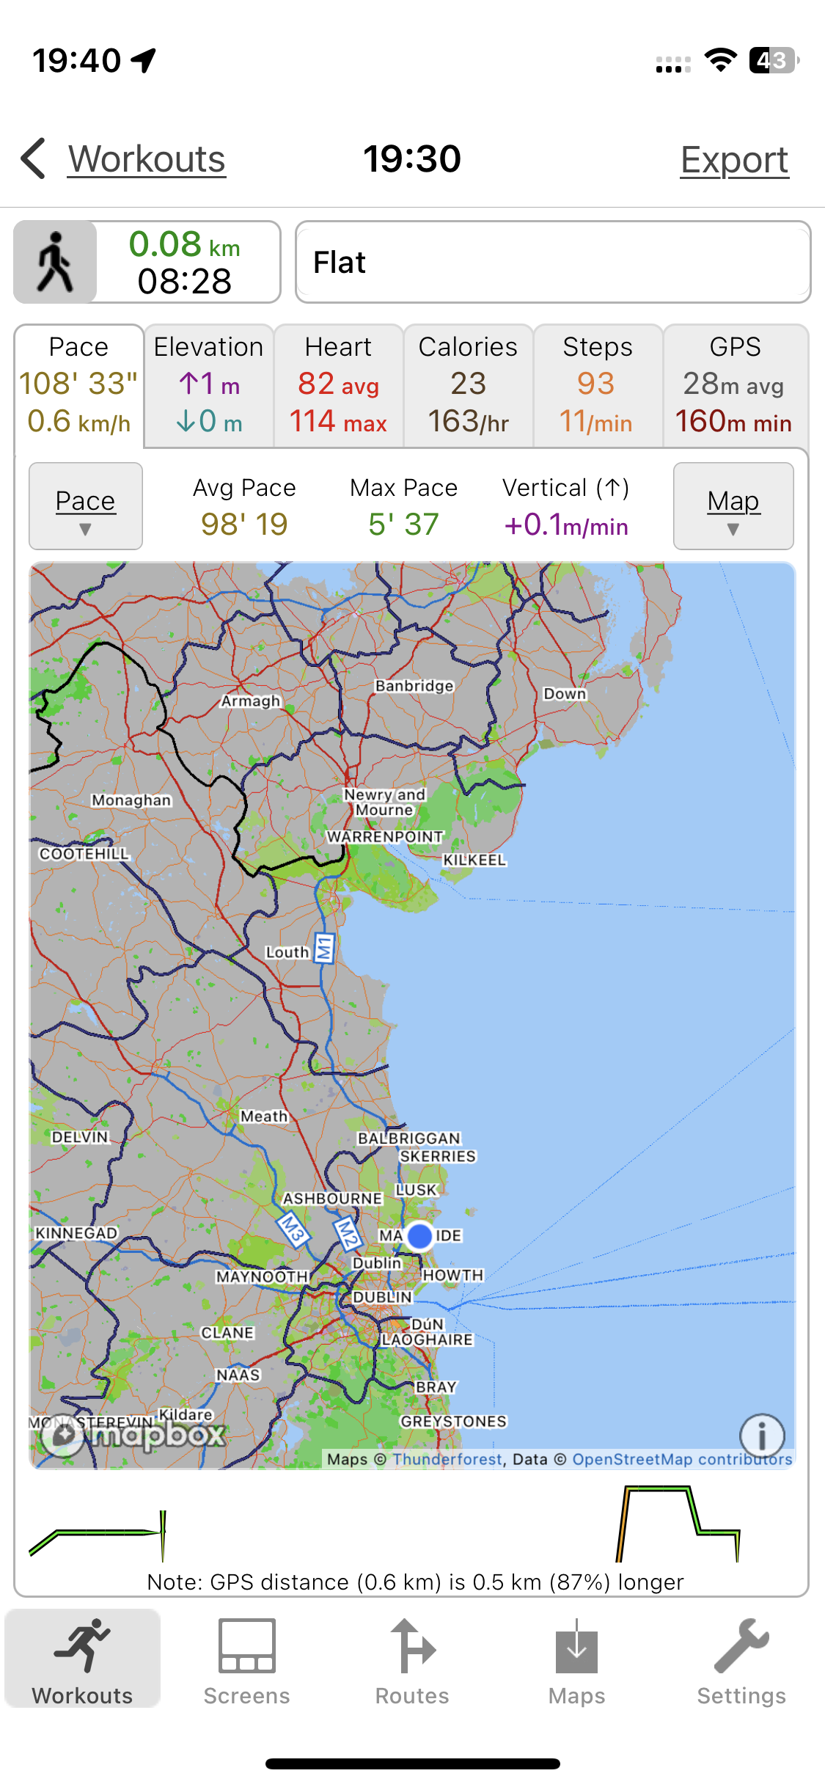825x1787 pixels.
Task: Switch to the Calories tab
Action: point(468,386)
